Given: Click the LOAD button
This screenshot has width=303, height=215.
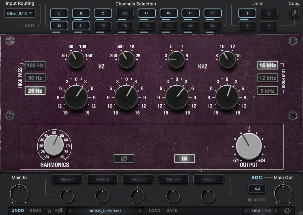Looking at the screenshot, I should (154, 211).
